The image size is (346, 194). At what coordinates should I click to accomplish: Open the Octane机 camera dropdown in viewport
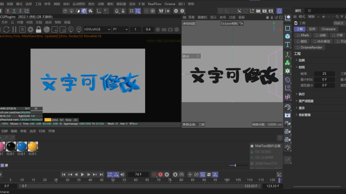232,23
